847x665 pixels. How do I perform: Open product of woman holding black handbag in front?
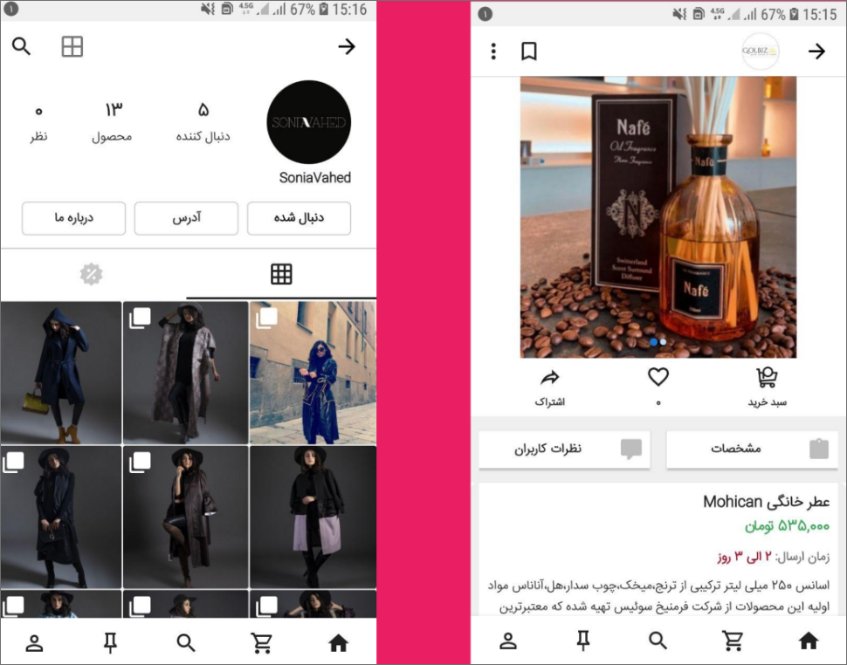pyautogui.click(x=61, y=517)
